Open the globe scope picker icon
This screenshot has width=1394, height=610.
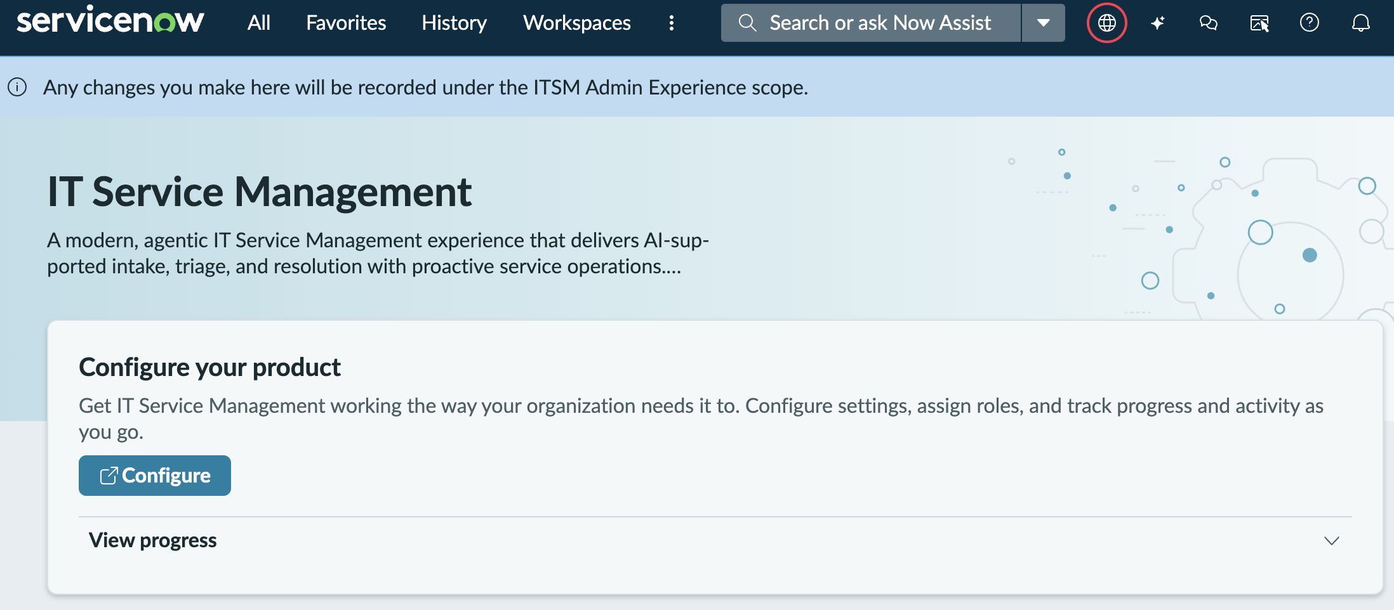1107,23
